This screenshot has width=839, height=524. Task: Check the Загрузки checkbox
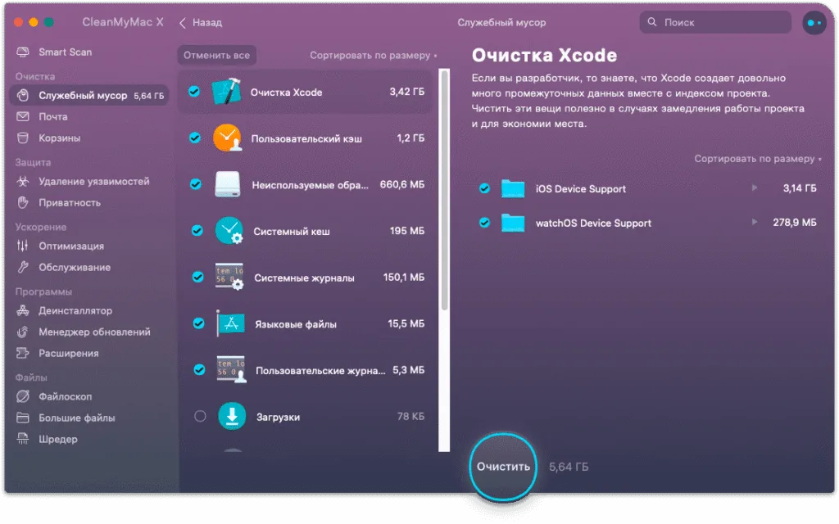tap(200, 416)
